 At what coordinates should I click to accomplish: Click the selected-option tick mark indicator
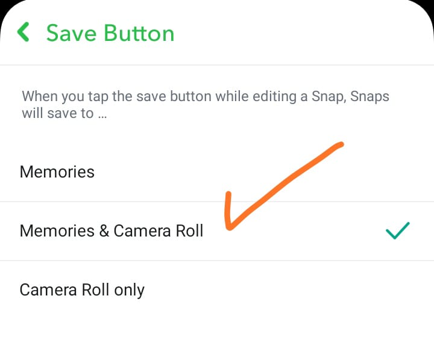click(x=397, y=230)
